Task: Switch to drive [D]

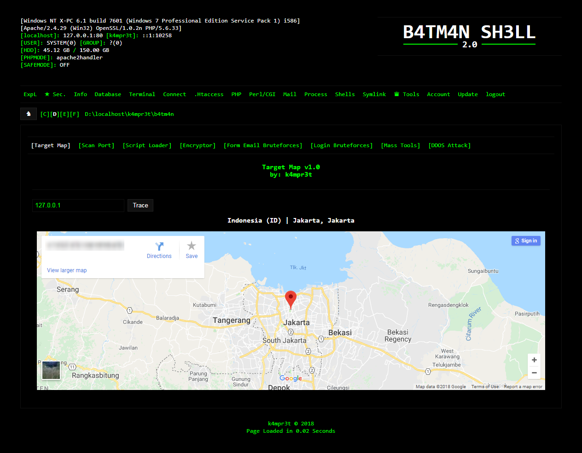Action: click(x=55, y=114)
